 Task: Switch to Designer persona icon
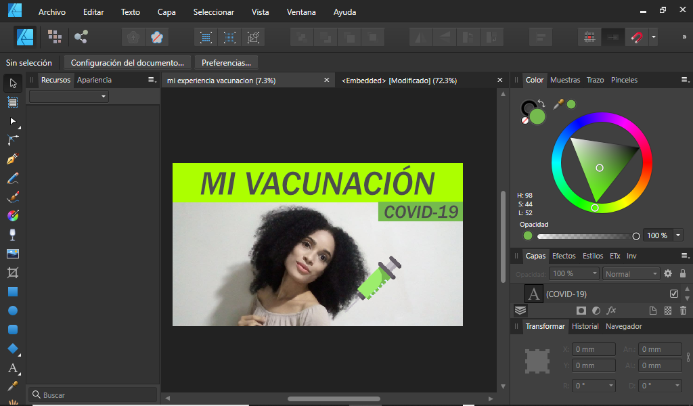pos(25,37)
